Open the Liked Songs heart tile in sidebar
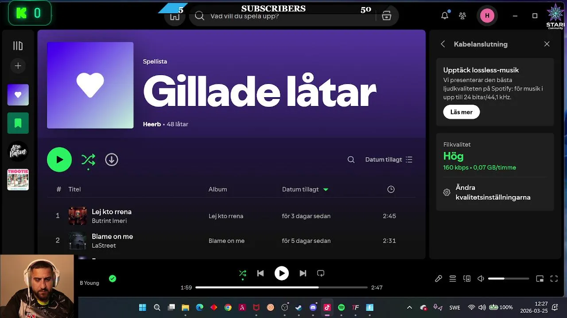 [x=18, y=95]
